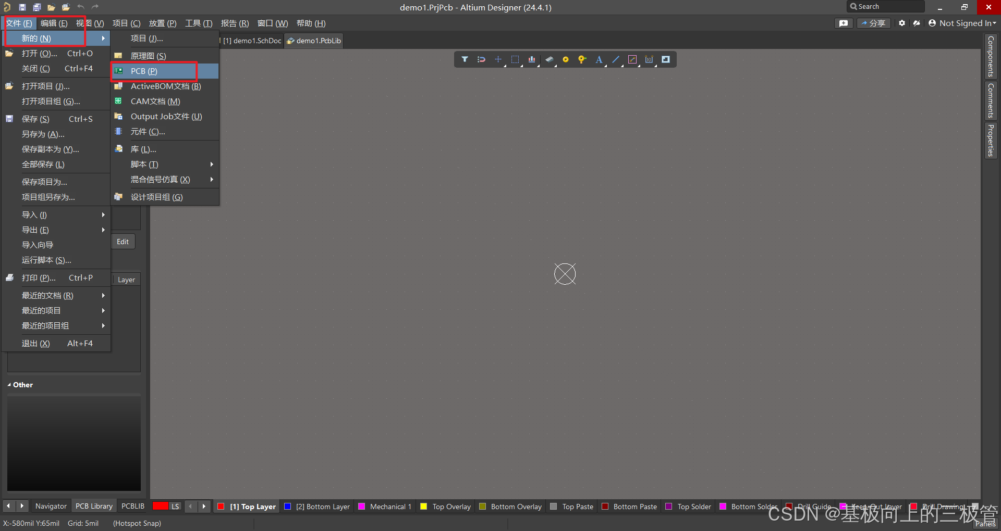This screenshot has width=1001, height=531.
Task: Switch to the Navigator panel tab
Action: 51,506
